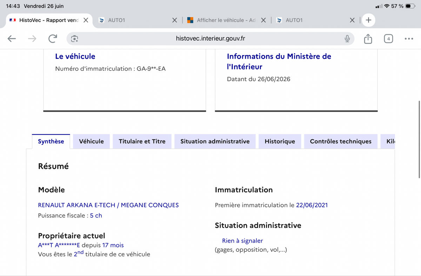The image size is (421, 276).
Task: Open the share sheet icon
Action: (368, 39)
